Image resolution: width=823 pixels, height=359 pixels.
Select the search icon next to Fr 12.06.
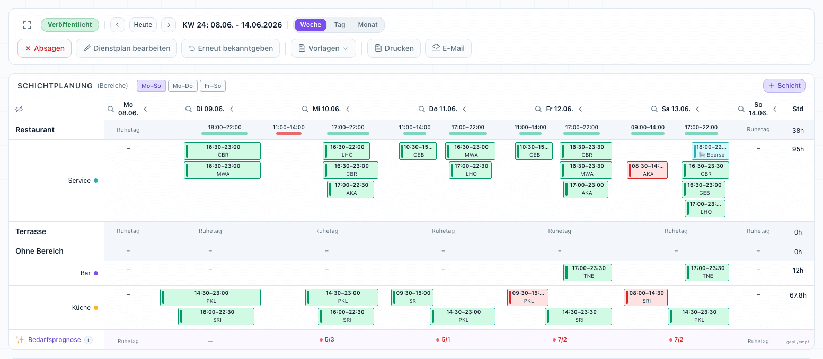(x=539, y=109)
